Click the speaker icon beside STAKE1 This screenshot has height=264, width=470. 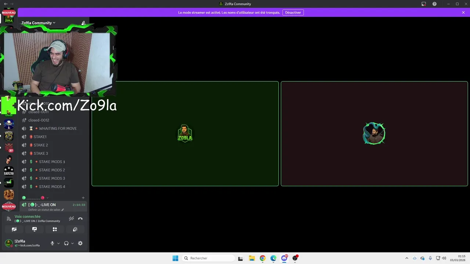24,137
